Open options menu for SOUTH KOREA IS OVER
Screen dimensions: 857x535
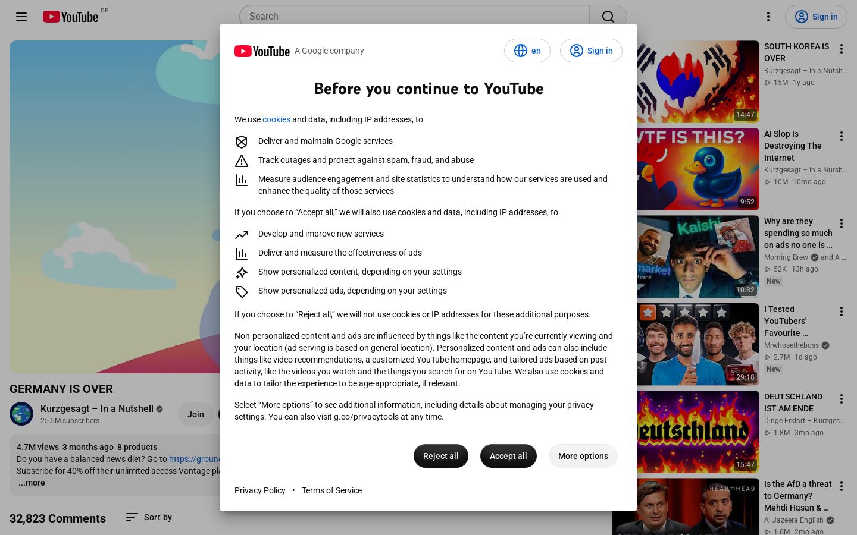click(842, 49)
